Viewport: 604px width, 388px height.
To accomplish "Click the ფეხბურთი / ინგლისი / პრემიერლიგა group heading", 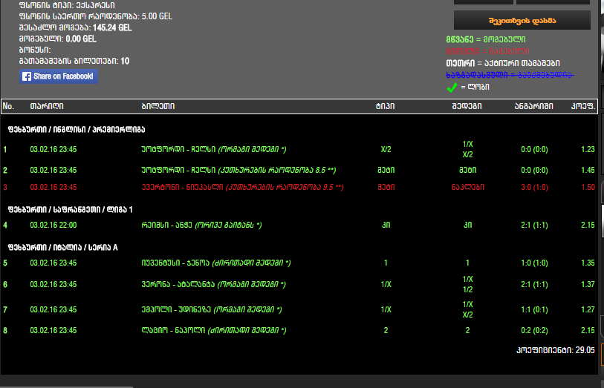I will click(x=77, y=130).
